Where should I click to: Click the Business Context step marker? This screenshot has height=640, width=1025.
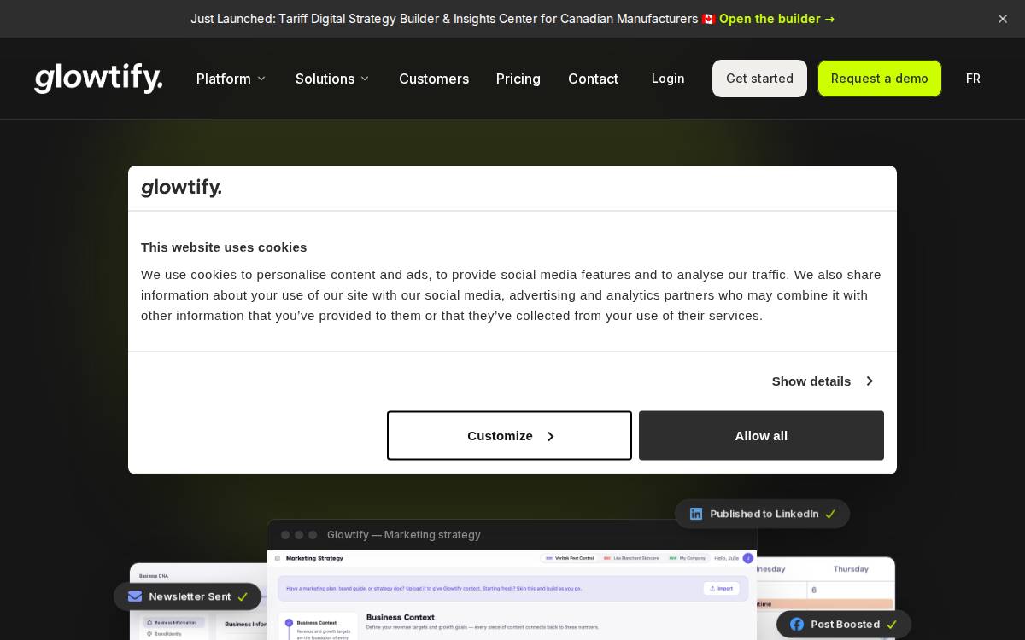click(x=289, y=623)
